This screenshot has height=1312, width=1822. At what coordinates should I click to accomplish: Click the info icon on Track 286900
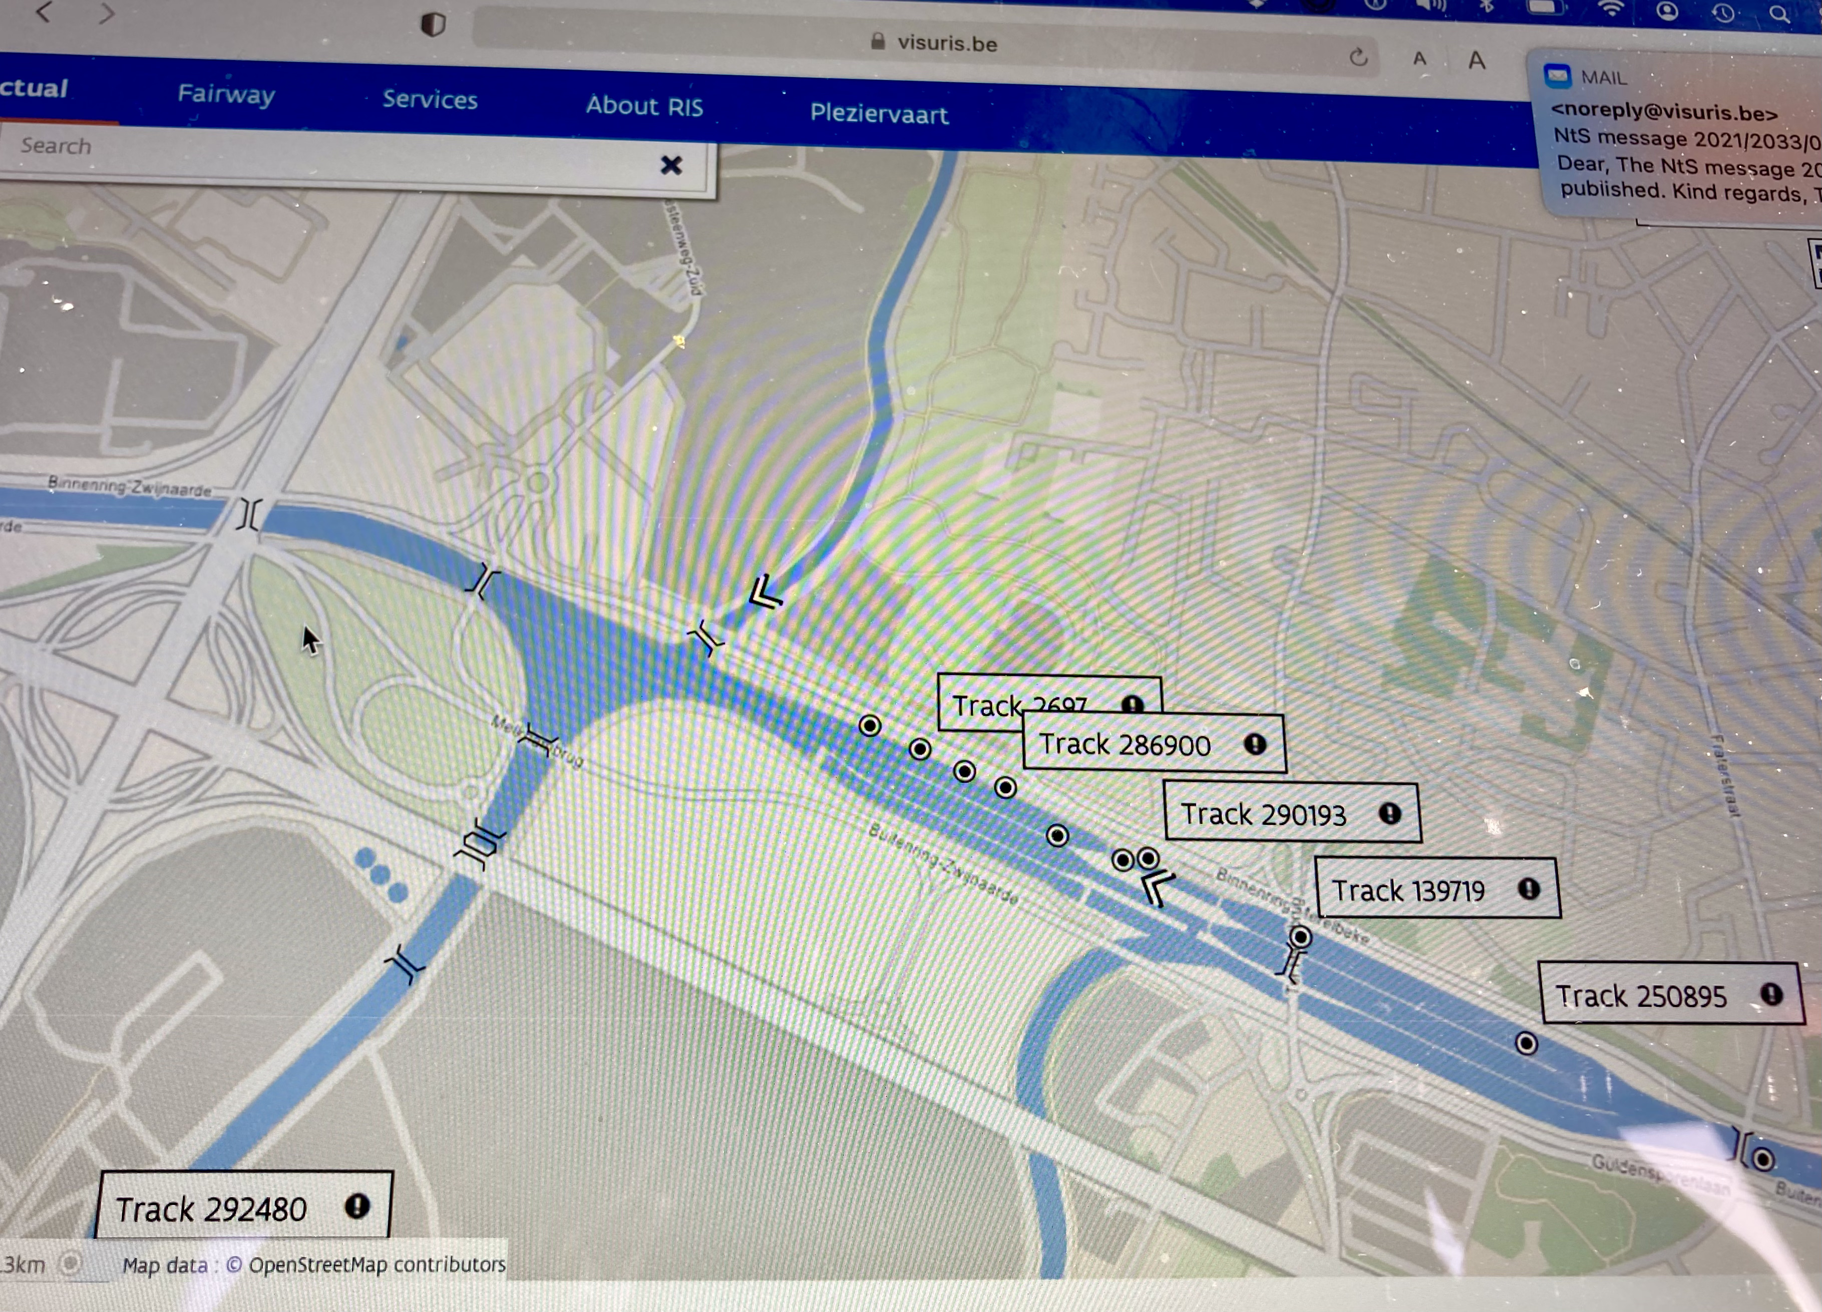click(x=1254, y=744)
